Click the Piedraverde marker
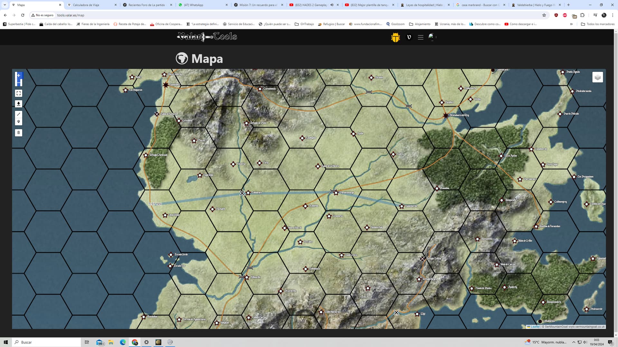 [x=586, y=309]
